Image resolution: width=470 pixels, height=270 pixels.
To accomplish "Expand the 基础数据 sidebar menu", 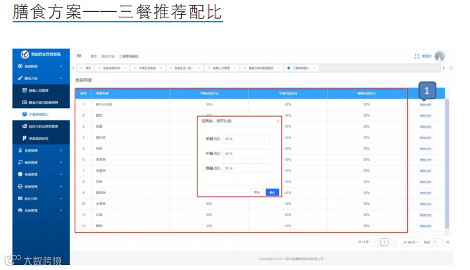I will pyautogui.click(x=41, y=66).
